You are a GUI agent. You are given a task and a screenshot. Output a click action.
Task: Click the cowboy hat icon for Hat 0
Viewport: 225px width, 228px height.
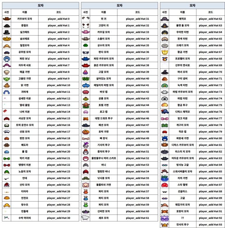tap(7, 19)
